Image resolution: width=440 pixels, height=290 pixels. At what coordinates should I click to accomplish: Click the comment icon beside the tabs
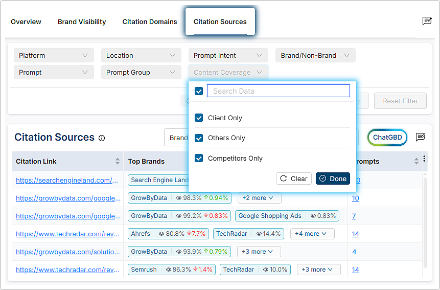pyautogui.click(x=427, y=21)
